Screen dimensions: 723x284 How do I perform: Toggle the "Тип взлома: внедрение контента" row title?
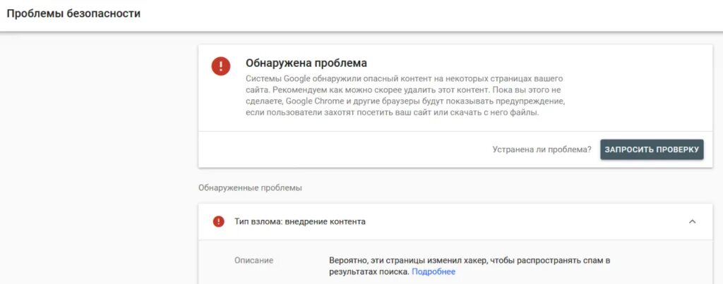coord(299,221)
